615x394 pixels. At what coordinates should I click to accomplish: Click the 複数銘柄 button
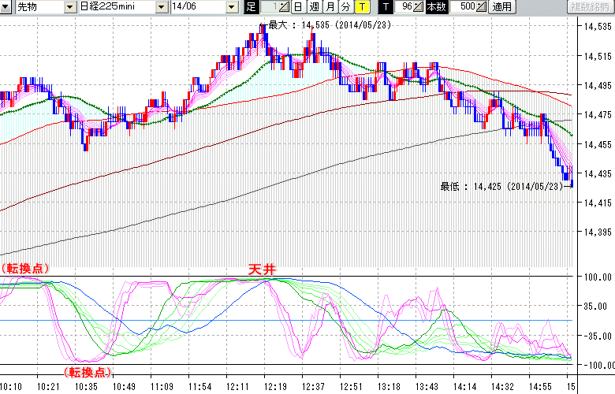[590, 7]
